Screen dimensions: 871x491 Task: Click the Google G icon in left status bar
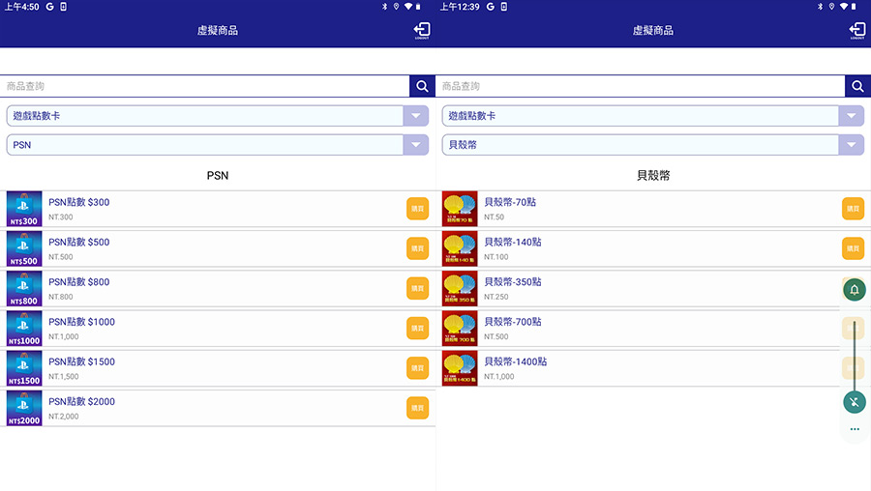tap(49, 7)
